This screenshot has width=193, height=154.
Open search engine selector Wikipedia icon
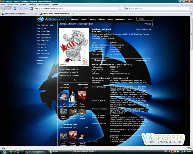pyautogui.click(x=127, y=9)
